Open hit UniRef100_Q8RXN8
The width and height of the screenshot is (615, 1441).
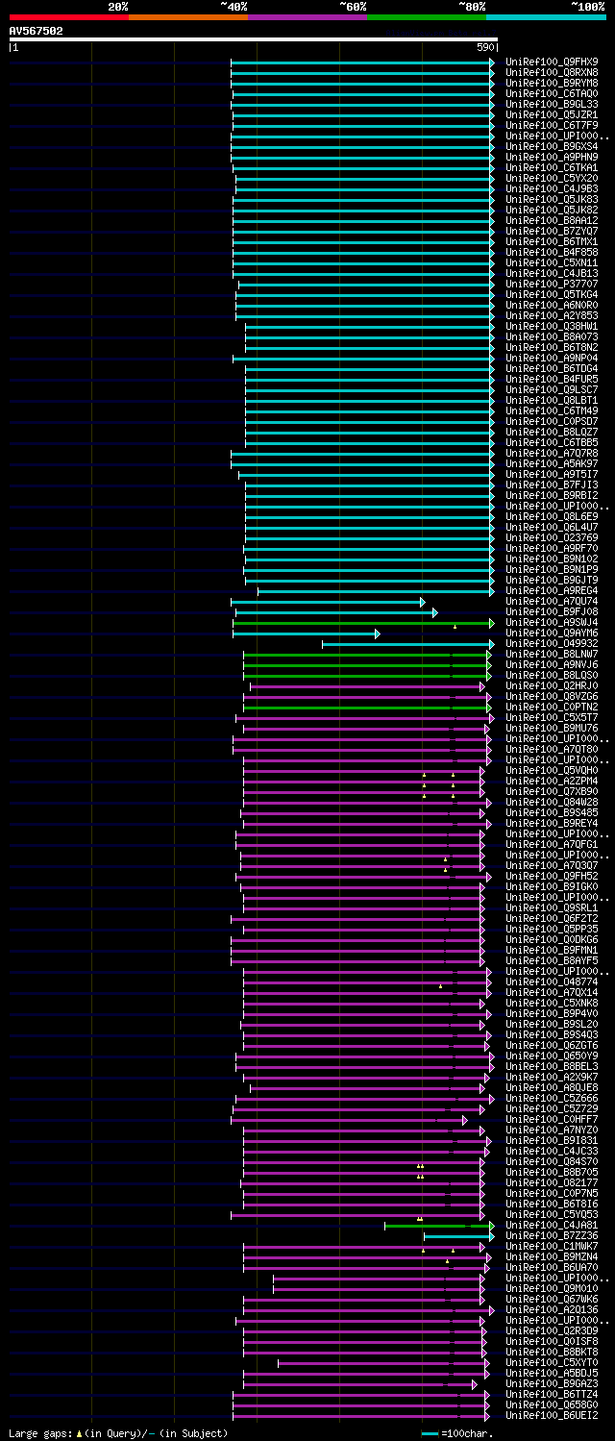tap(552, 72)
